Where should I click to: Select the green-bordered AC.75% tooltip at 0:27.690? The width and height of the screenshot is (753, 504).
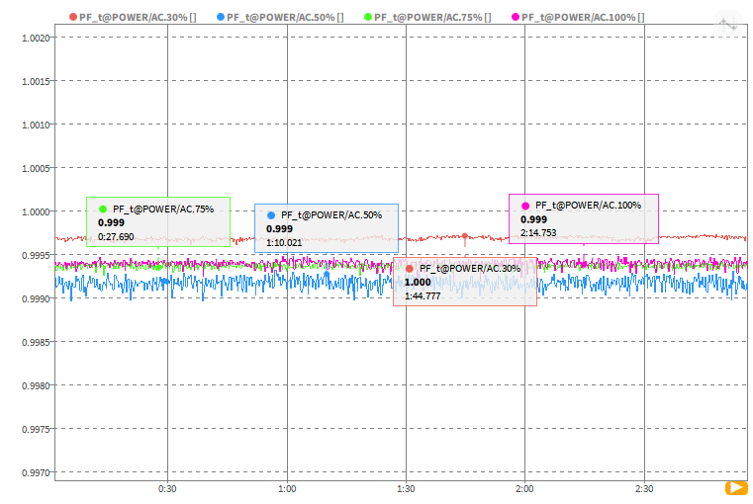tap(158, 221)
